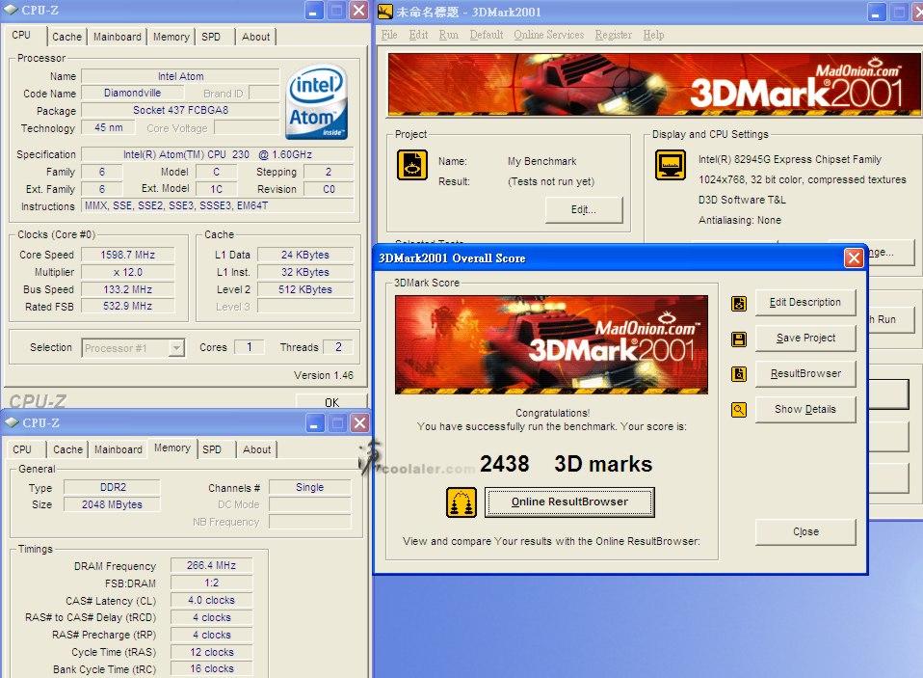Click the Intel Atom logo in CPU-Z
The width and height of the screenshot is (923, 678).
click(317, 101)
